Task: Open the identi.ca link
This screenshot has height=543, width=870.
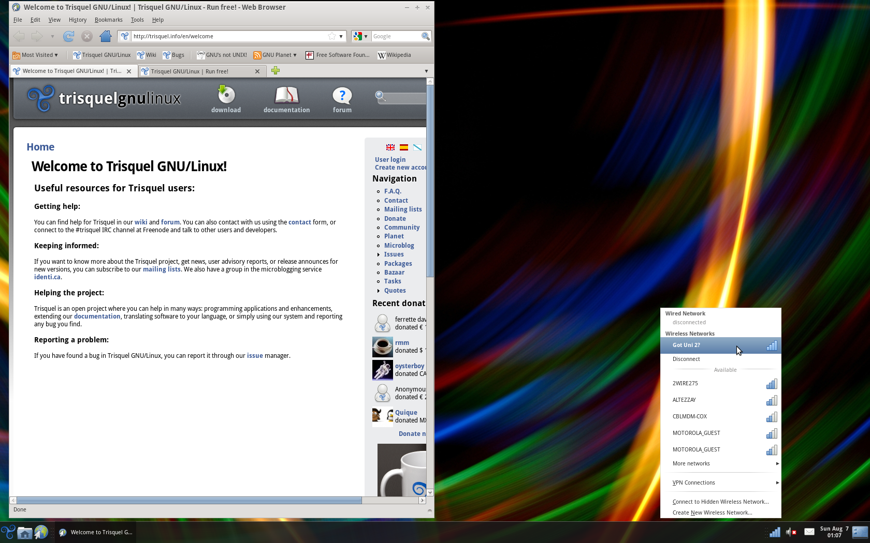Action: (x=47, y=277)
